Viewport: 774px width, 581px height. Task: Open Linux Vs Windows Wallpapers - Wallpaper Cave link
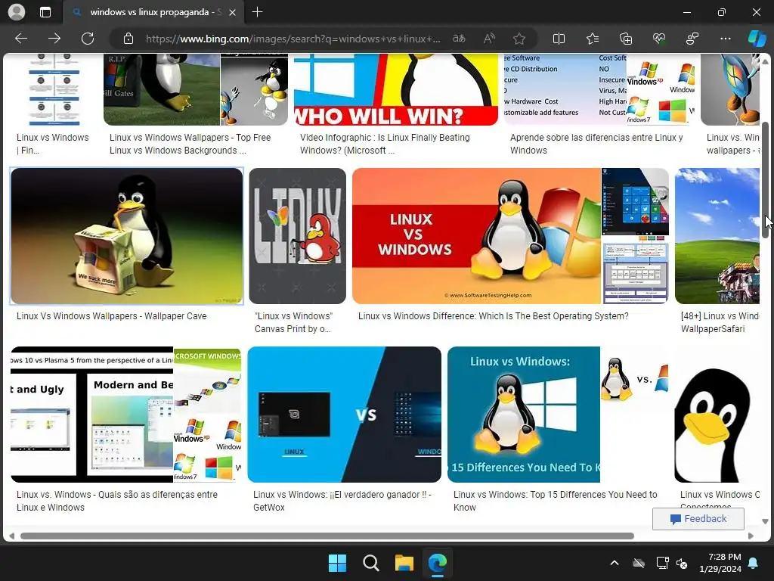[x=112, y=316]
